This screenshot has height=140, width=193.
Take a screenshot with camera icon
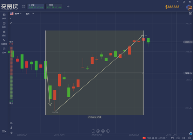point(178,138)
